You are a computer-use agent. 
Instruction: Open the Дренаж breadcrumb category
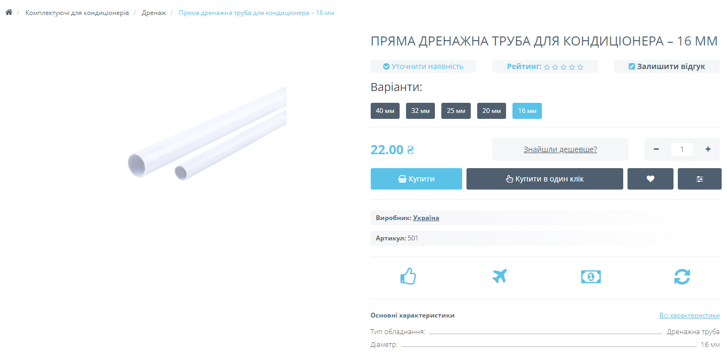154,12
